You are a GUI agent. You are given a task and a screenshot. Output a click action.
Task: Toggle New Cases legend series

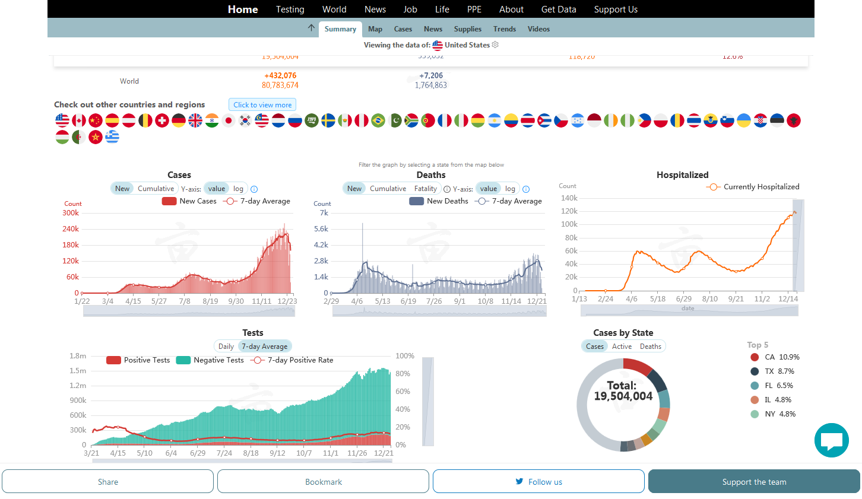(189, 201)
